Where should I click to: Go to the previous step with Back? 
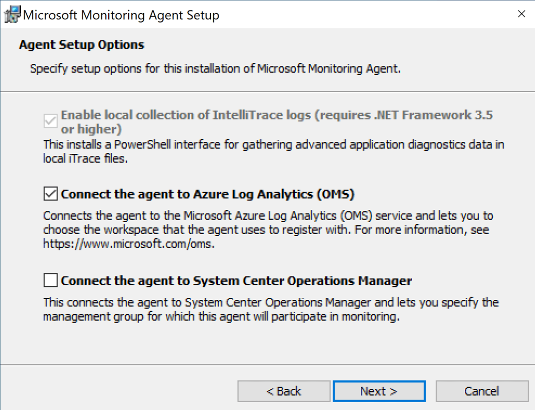[283, 391]
